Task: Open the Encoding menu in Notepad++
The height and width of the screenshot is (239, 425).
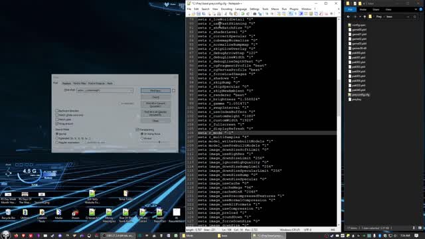Action: click(226, 9)
